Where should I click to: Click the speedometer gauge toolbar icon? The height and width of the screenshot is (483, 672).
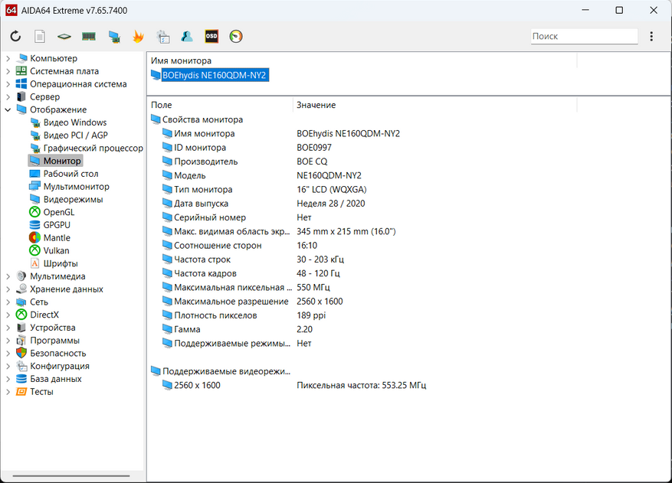(x=236, y=36)
